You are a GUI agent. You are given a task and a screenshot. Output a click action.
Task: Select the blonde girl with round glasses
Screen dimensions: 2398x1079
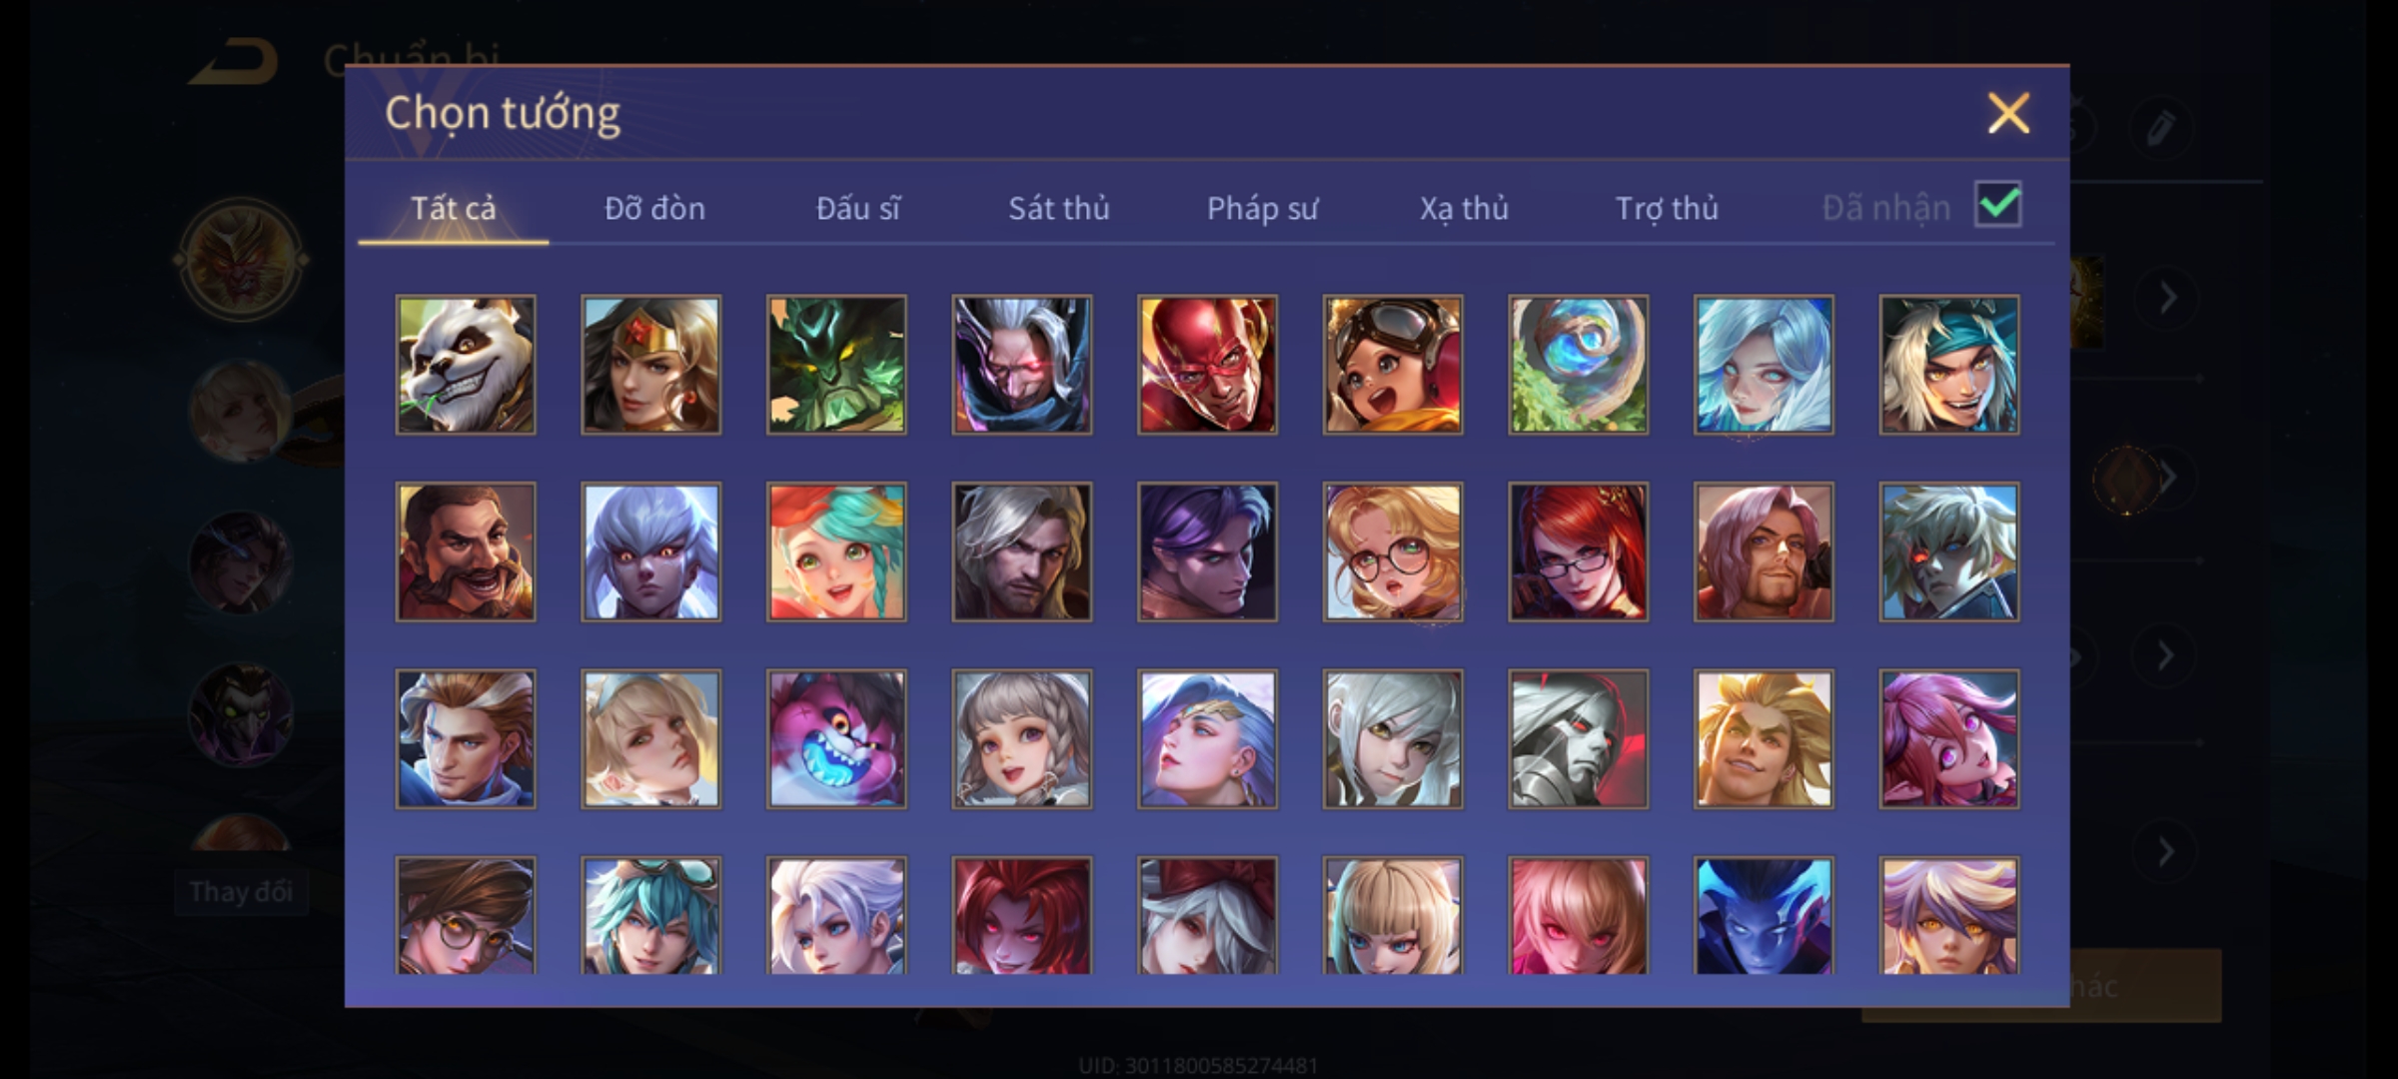(x=1393, y=552)
